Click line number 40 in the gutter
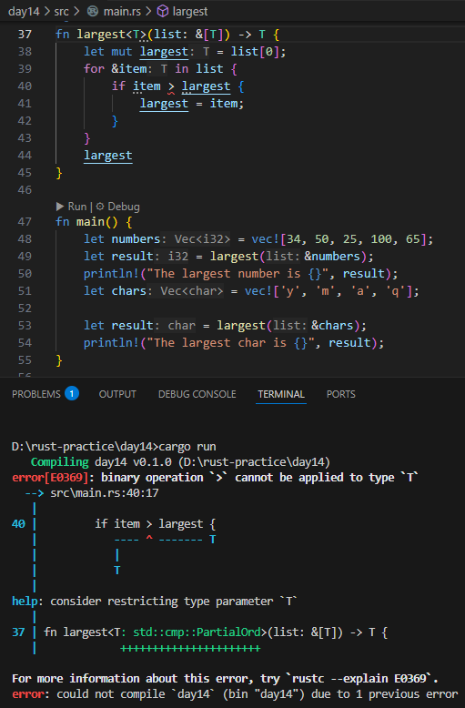The height and width of the screenshot is (708, 465). pos(25,86)
